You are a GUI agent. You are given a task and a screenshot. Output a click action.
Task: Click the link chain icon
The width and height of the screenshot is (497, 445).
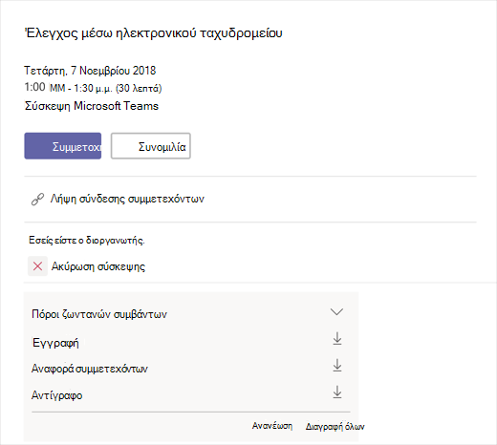(x=37, y=200)
